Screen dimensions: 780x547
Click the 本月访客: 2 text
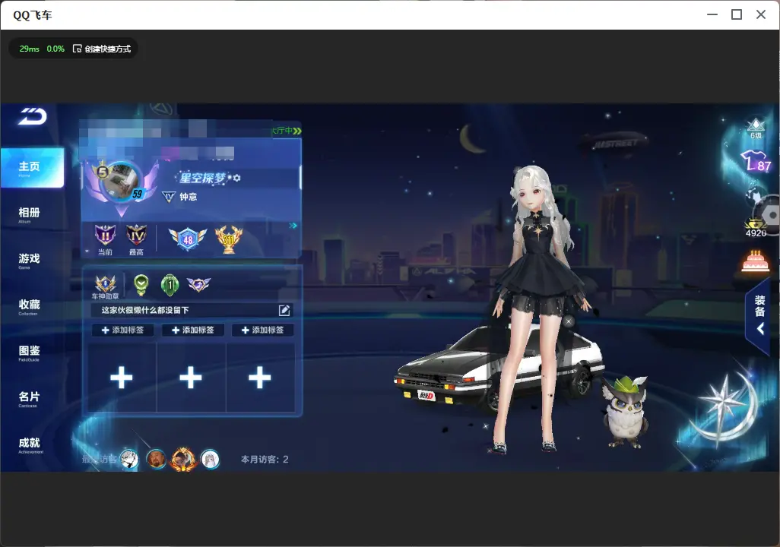[265, 460]
